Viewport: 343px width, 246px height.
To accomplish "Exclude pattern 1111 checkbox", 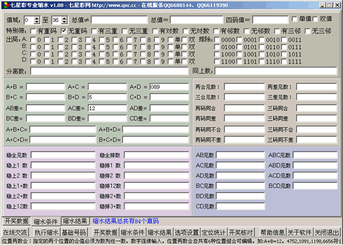I will point(284,62).
